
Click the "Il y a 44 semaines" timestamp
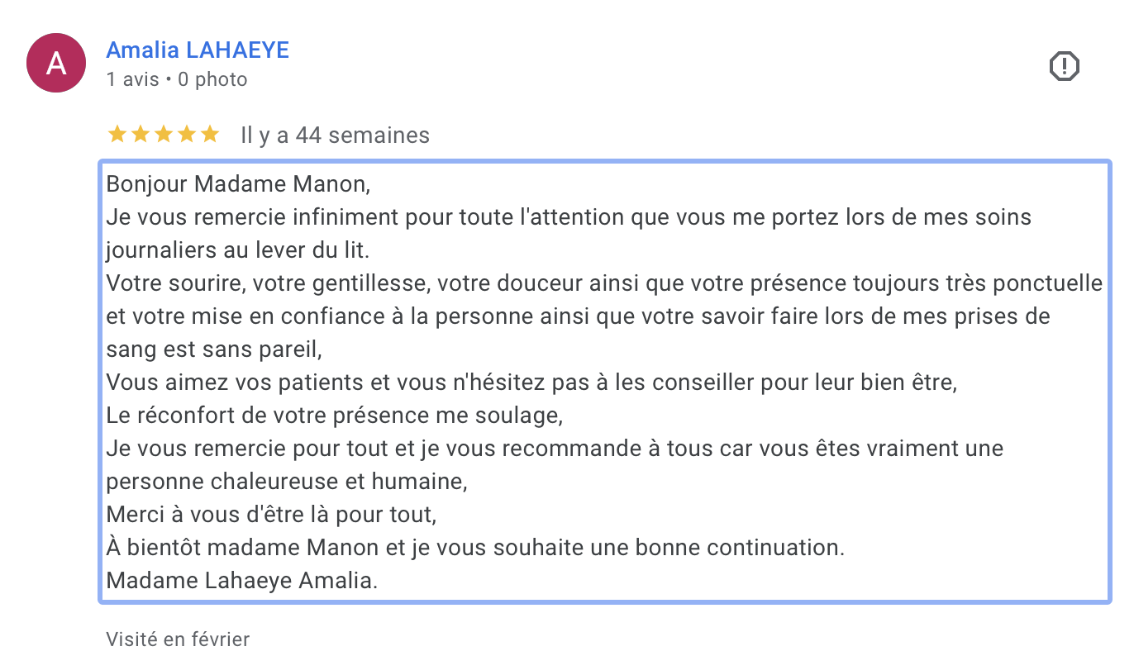coord(335,135)
